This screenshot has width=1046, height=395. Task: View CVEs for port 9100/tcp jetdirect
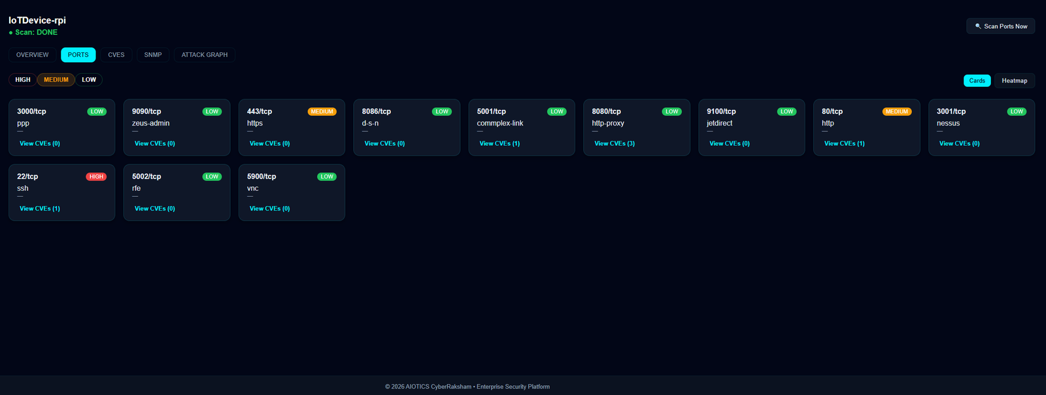pyautogui.click(x=730, y=143)
